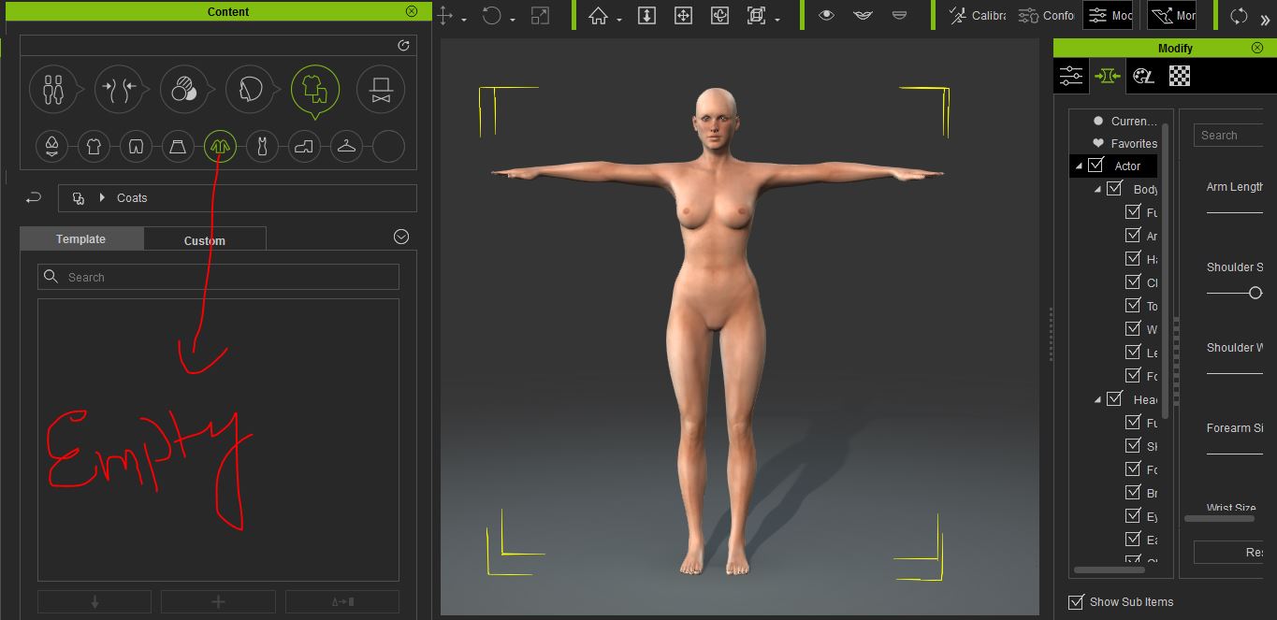Toggle the Show Sub Items checkbox
The height and width of the screenshot is (620, 1277).
[x=1076, y=601]
